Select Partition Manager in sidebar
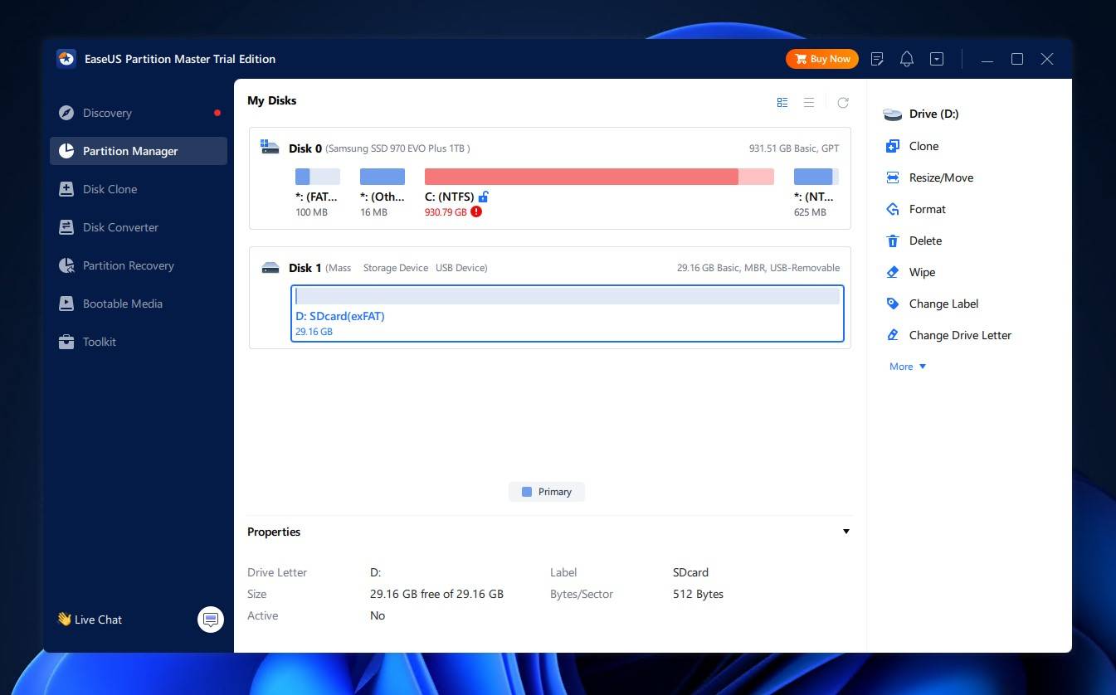 tap(138, 151)
